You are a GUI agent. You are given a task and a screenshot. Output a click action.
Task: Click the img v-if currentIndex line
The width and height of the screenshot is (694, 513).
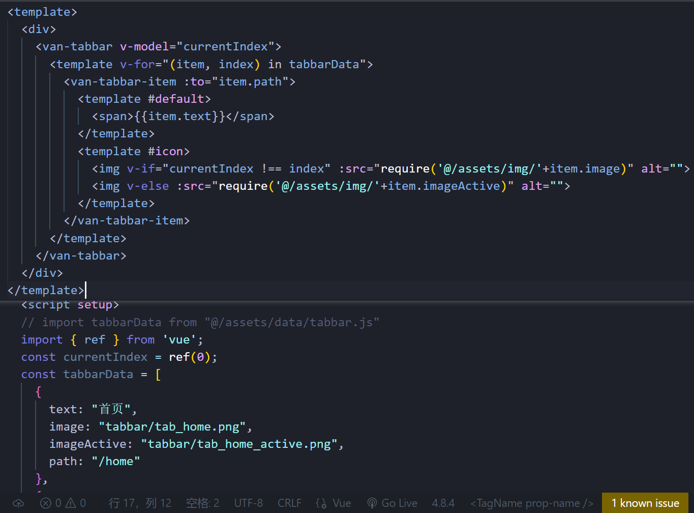[x=391, y=168]
